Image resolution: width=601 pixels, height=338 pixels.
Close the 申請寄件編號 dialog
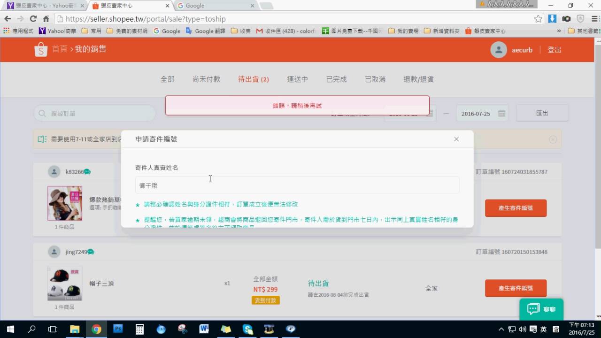(x=456, y=139)
